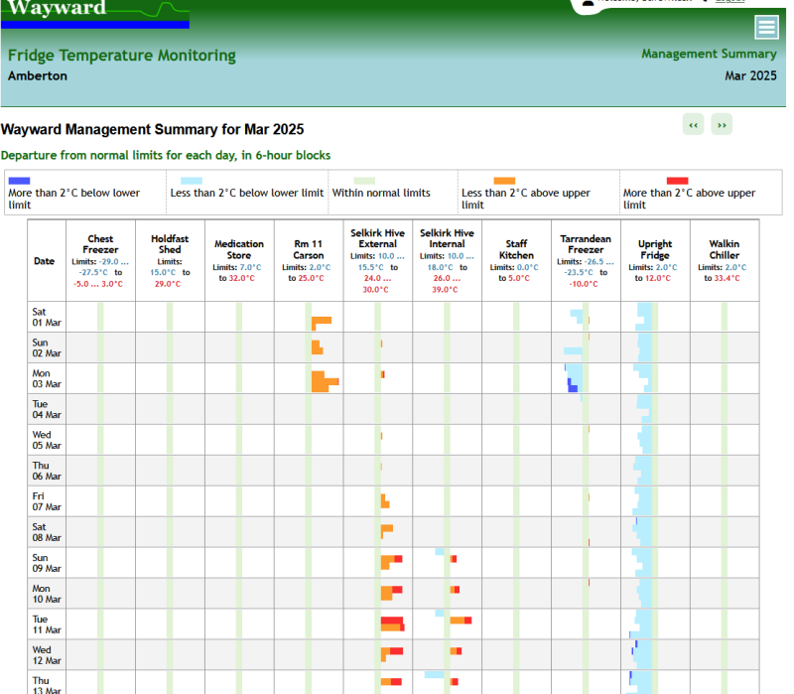Open the hamburger menu icon
This screenshot has width=794, height=694.
[765, 27]
